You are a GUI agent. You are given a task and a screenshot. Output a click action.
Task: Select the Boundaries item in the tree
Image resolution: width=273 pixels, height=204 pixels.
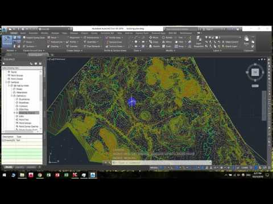tap(24, 99)
